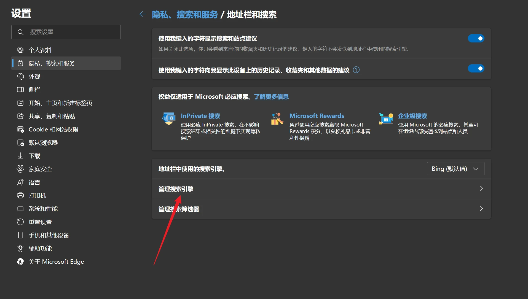528x299 pixels.
Task: Click the 了解更多信息 link
Action: tap(271, 97)
